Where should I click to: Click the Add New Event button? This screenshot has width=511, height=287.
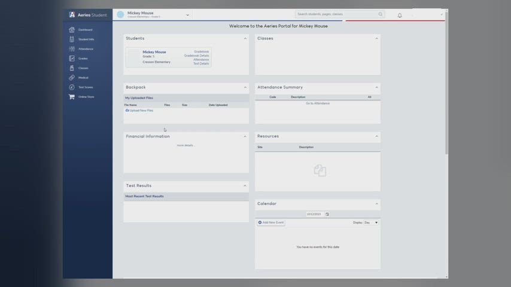pyautogui.click(x=271, y=222)
